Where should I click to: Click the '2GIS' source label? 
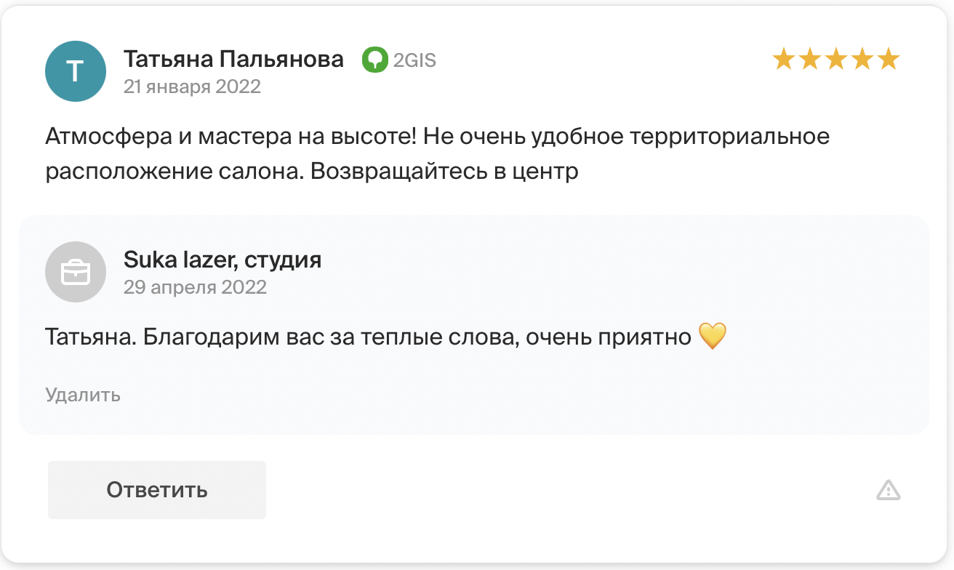click(414, 60)
